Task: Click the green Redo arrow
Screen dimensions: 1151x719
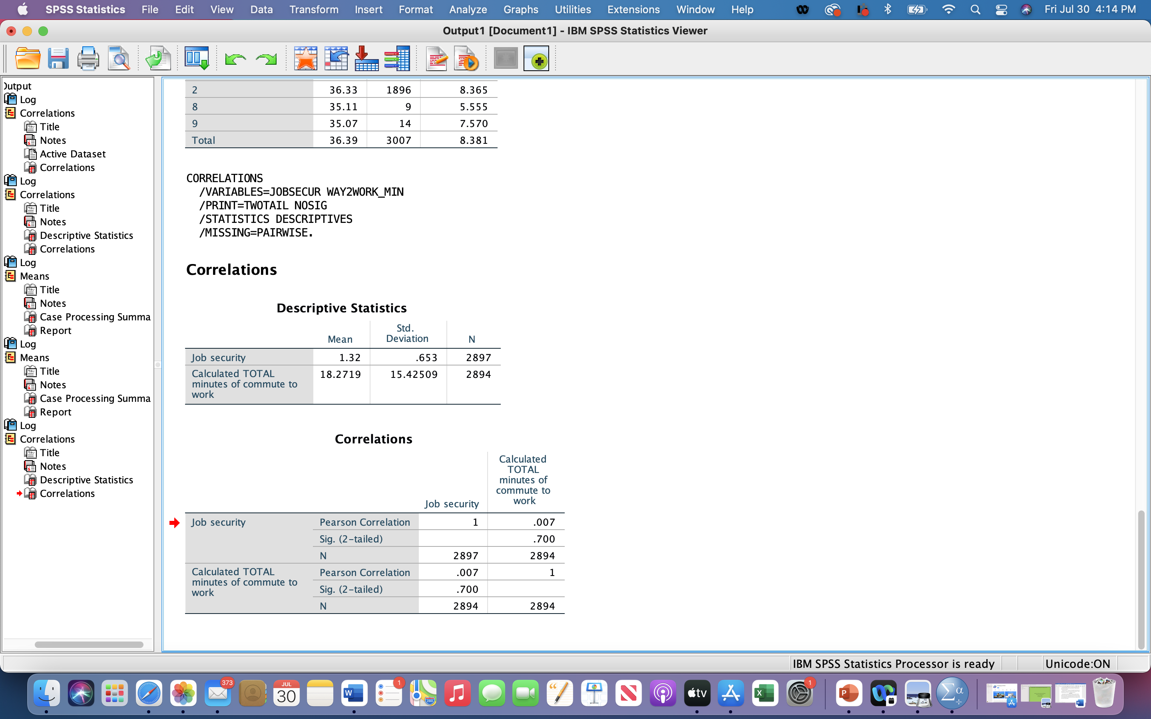Action: 266,59
